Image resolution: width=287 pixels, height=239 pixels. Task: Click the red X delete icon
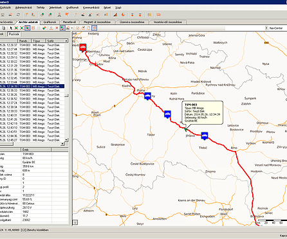(57, 28)
